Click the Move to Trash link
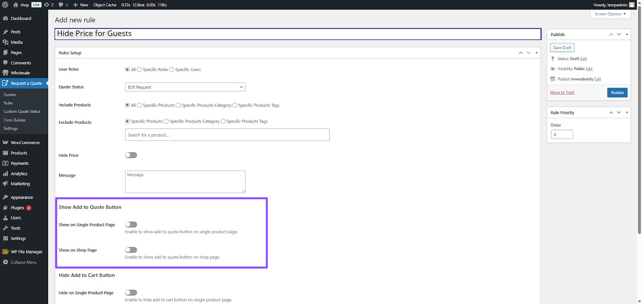This screenshot has height=304, width=642. click(x=562, y=93)
